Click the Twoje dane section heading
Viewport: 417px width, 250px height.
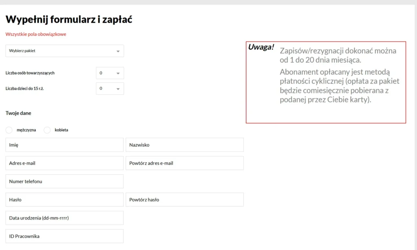pos(18,113)
